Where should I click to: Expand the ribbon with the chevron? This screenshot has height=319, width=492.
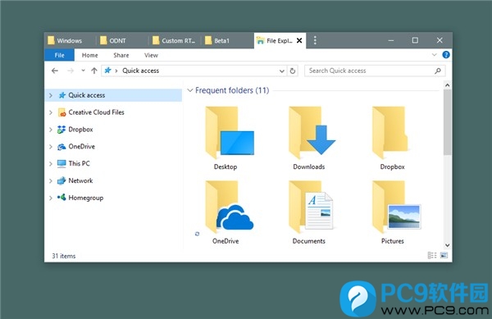coord(435,55)
